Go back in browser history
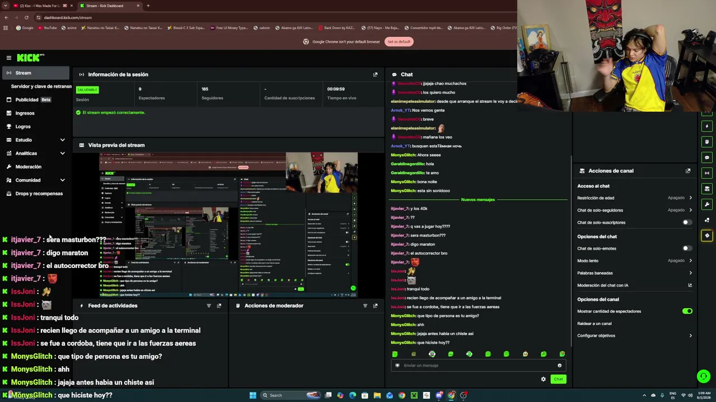 (6, 17)
